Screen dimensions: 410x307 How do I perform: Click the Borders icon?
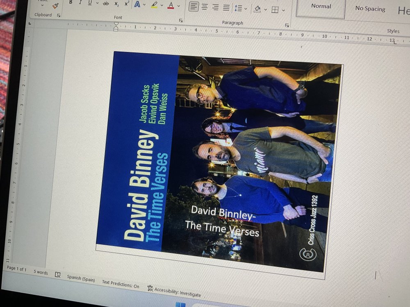(x=275, y=10)
